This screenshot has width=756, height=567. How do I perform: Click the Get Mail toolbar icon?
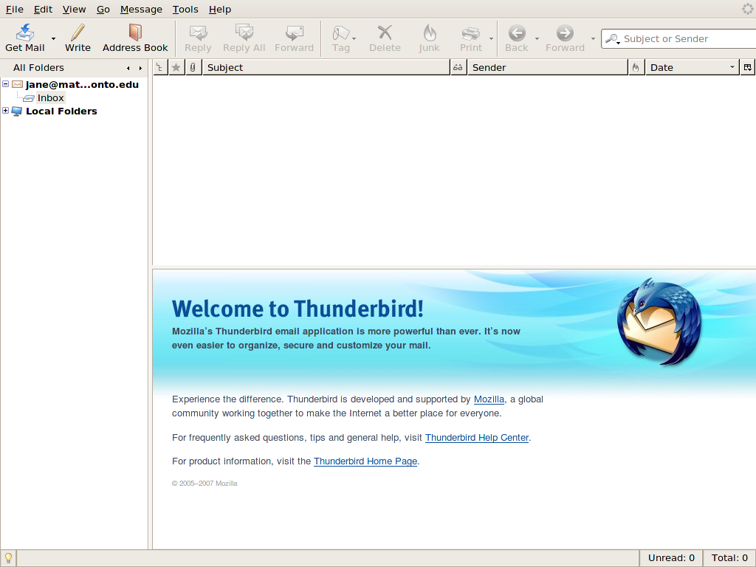tap(25, 33)
